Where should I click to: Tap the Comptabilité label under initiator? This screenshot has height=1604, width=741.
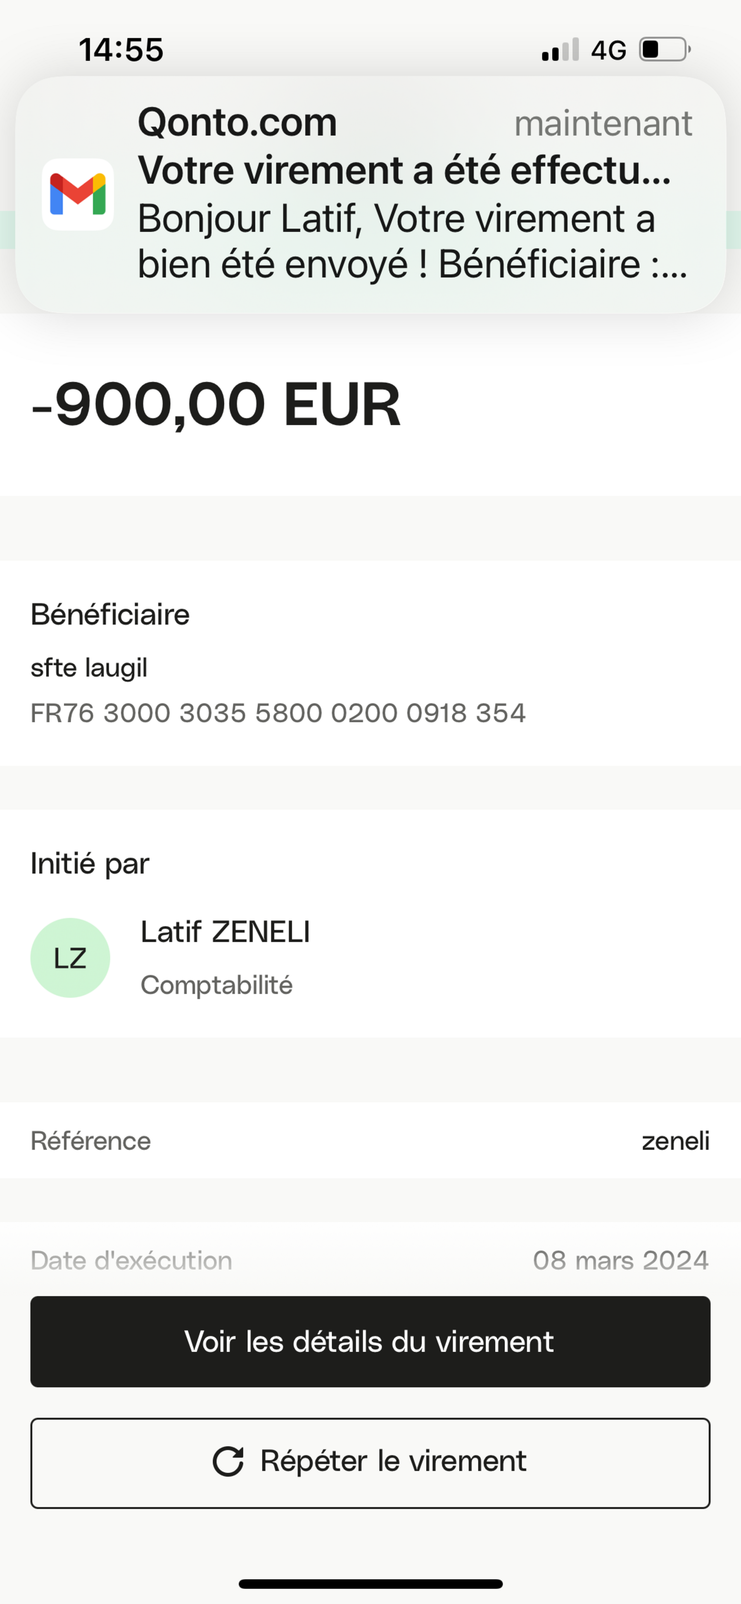216,985
